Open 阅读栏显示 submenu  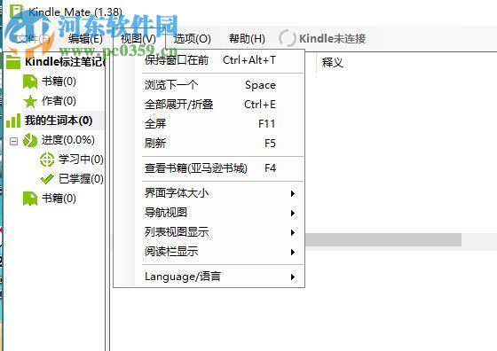click(209, 252)
